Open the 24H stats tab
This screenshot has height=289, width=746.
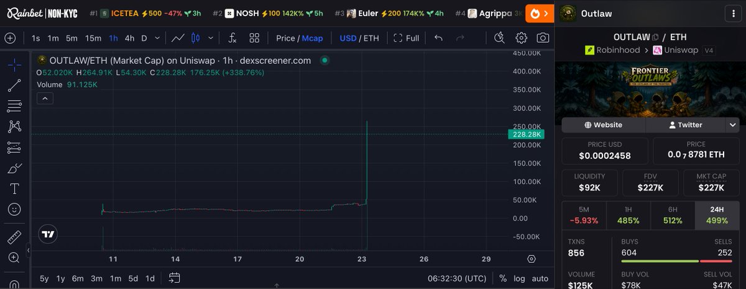717,215
